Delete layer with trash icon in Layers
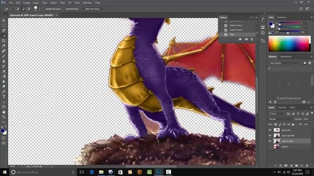This screenshot has height=176, width=314. 307,166
